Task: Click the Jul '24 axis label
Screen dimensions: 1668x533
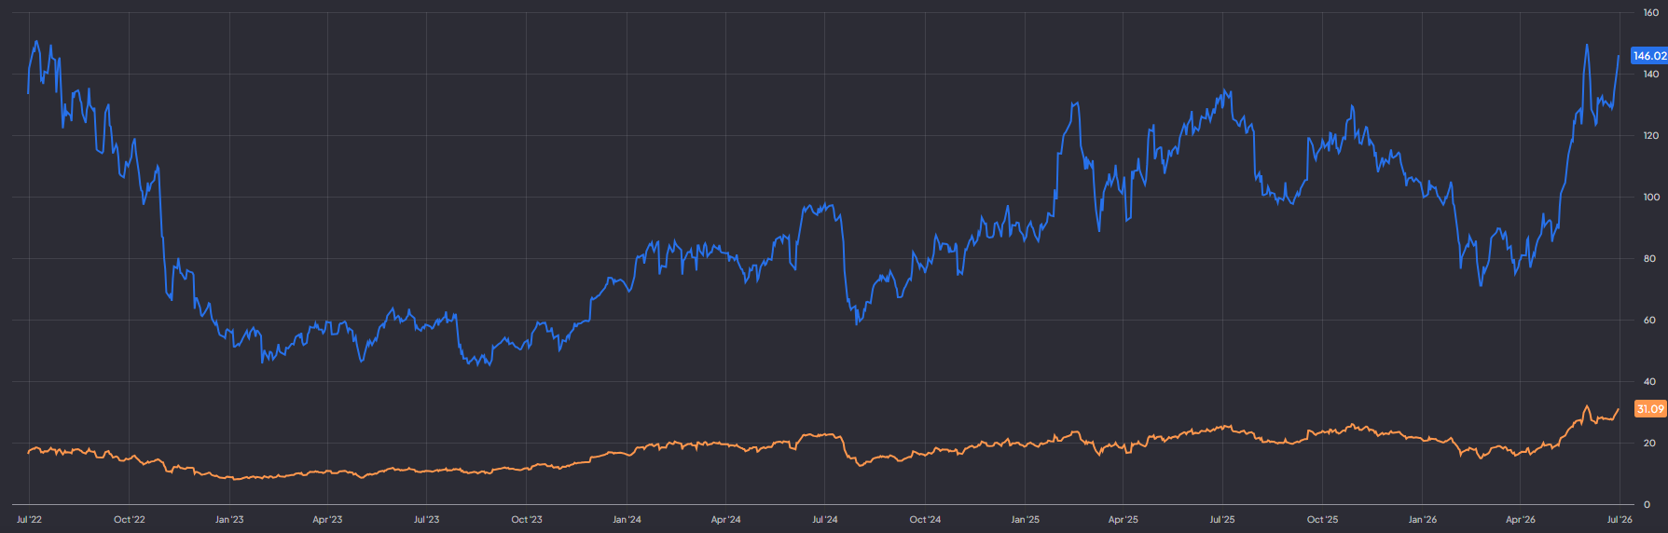Action: [825, 519]
